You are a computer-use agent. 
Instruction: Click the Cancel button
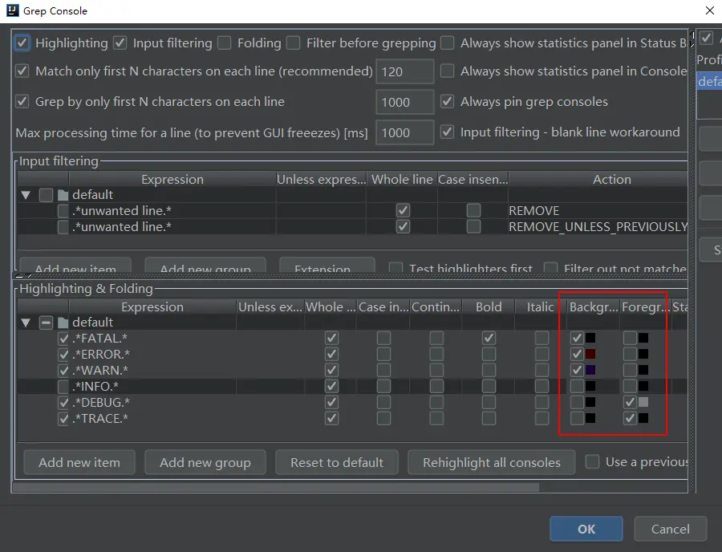pyautogui.click(x=670, y=529)
